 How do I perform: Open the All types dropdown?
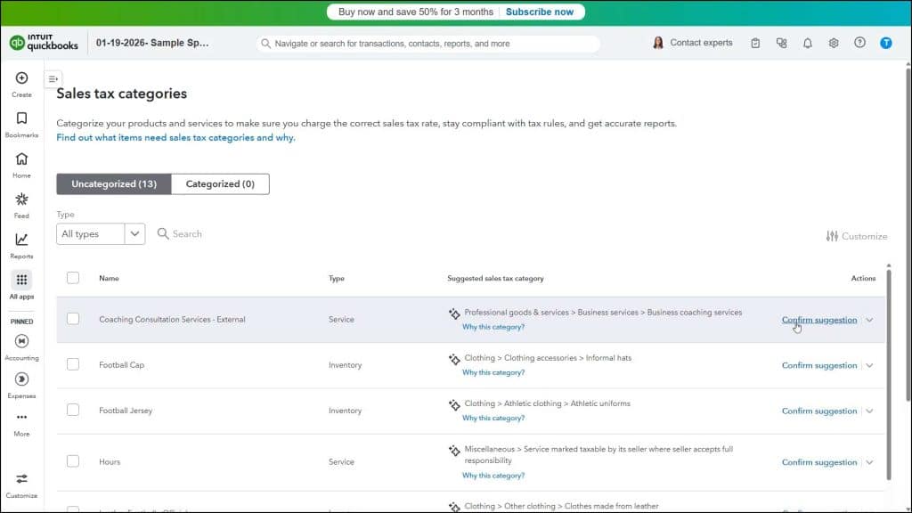point(100,233)
